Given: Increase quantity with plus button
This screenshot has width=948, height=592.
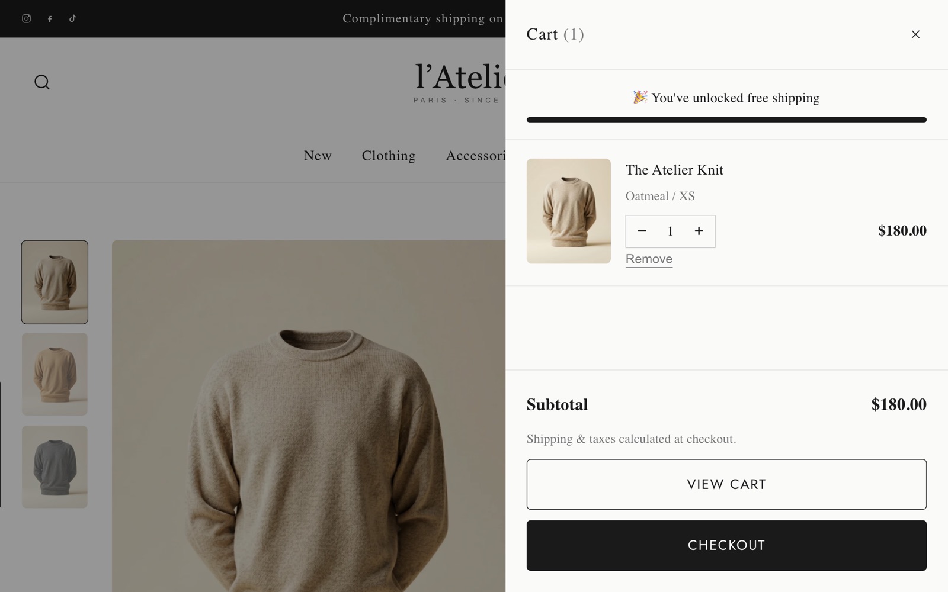Looking at the screenshot, I should click(699, 231).
